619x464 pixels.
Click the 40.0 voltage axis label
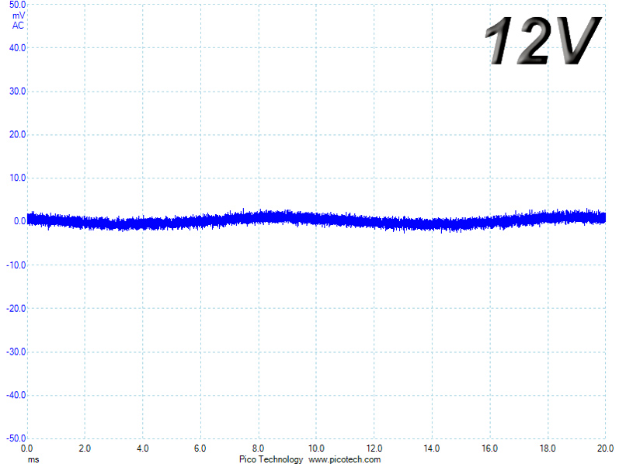[x=17, y=48]
